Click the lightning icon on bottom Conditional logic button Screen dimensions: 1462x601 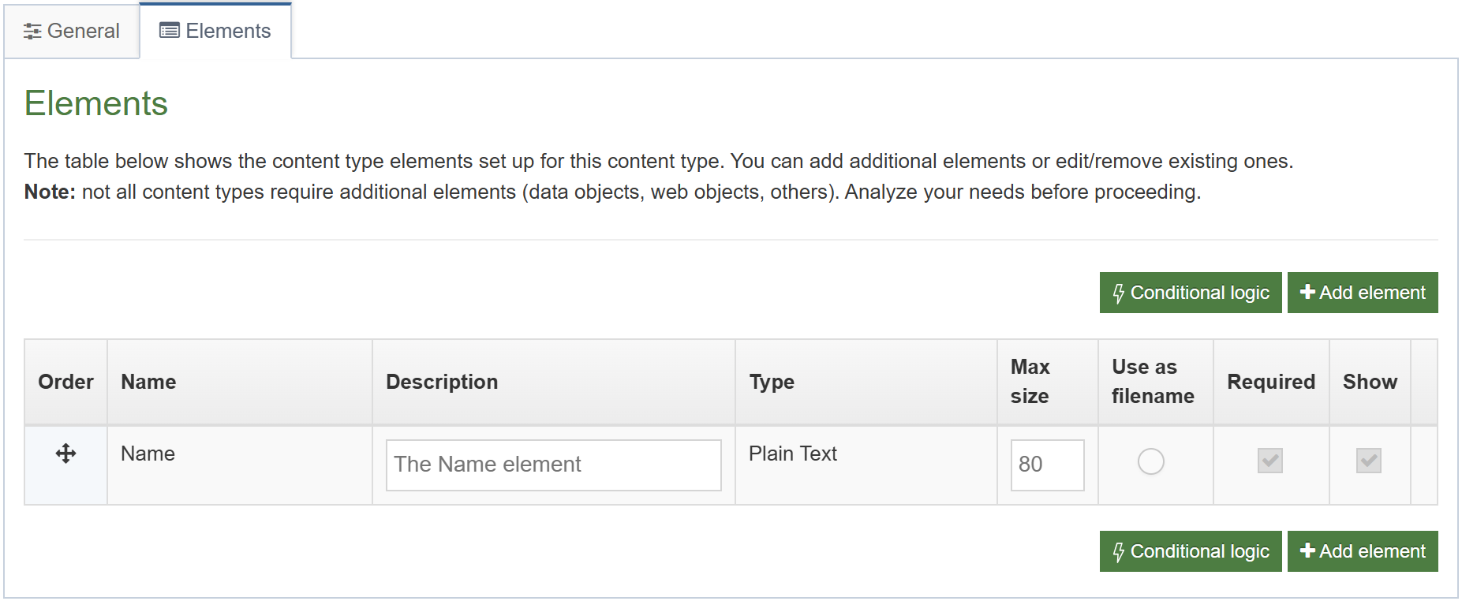pos(1120,551)
